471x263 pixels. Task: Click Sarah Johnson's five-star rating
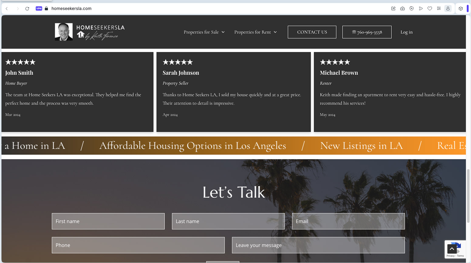tap(178, 62)
